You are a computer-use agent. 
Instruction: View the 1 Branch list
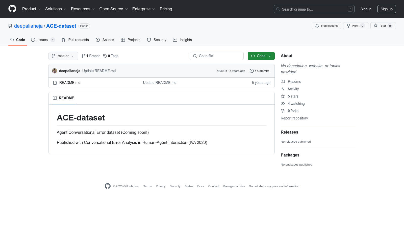[91, 56]
